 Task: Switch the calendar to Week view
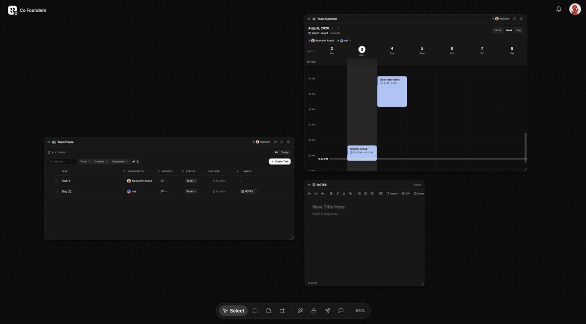click(x=509, y=30)
